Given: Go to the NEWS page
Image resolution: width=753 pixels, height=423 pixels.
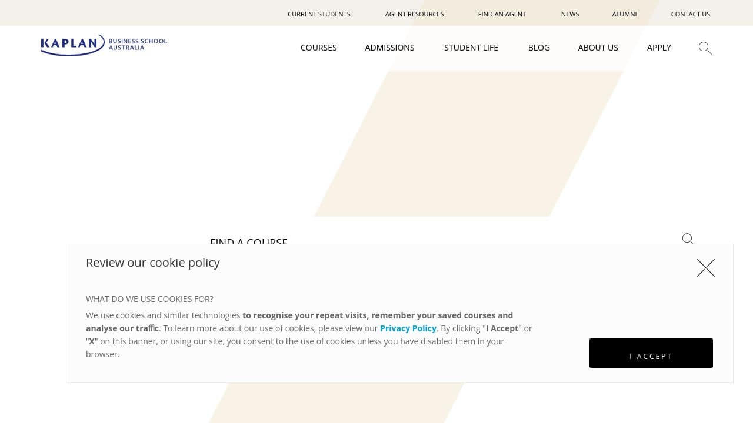Looking at the screenshot, I should [569, 14].
